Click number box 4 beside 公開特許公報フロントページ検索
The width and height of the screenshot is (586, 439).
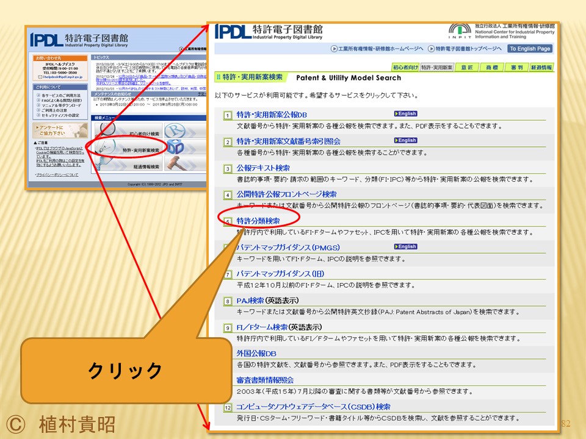(227, 195)
